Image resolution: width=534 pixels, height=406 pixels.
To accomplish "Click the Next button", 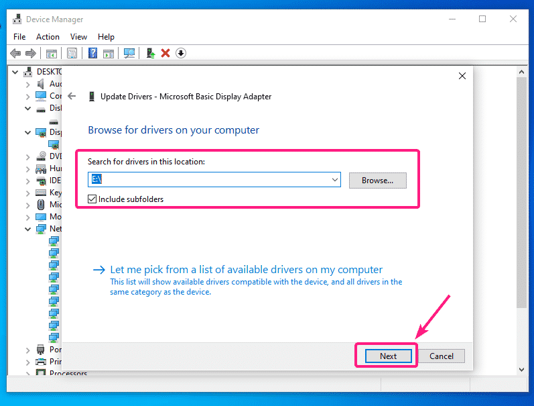I will point(388,356).
